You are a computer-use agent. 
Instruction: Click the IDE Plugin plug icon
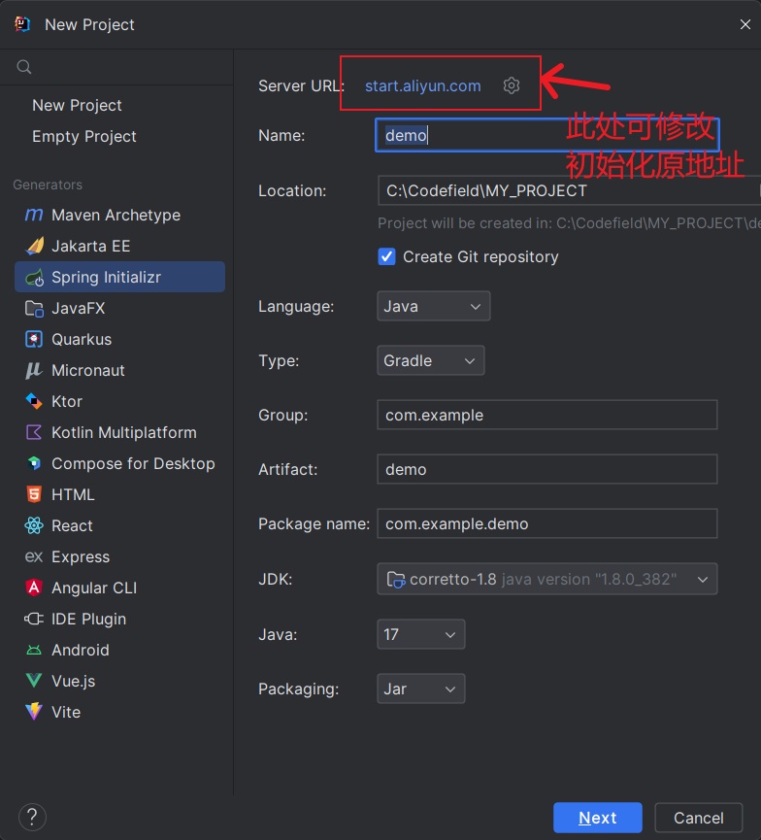[x=34, y=619]
